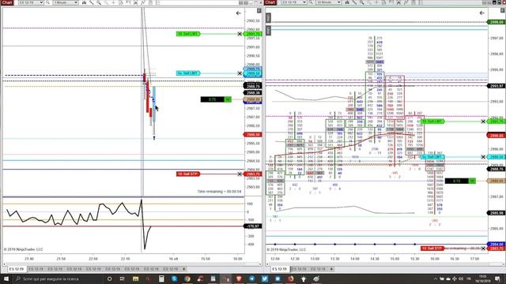Open Google Chrome from the taskbar
Viewport: 506px width, 284px height.
[x=187, y=278]
